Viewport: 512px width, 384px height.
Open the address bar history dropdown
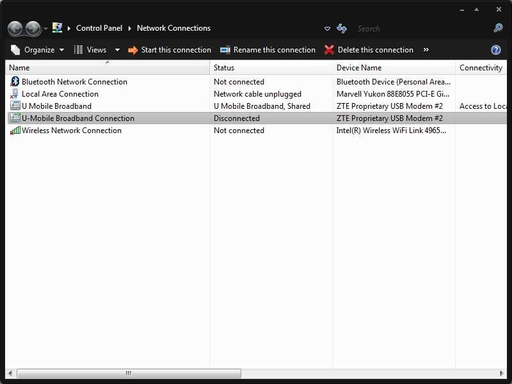(327, 29)
